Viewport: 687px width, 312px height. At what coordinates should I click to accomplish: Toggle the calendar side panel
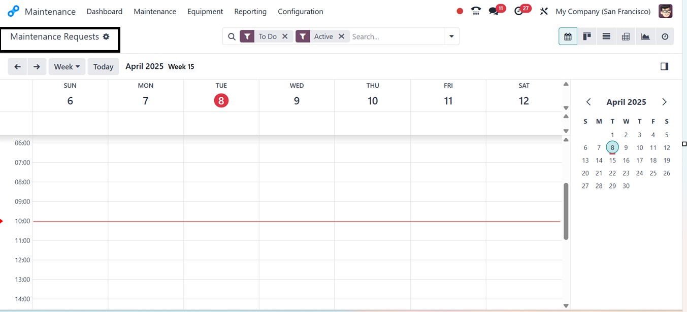[x=664, y=66]
